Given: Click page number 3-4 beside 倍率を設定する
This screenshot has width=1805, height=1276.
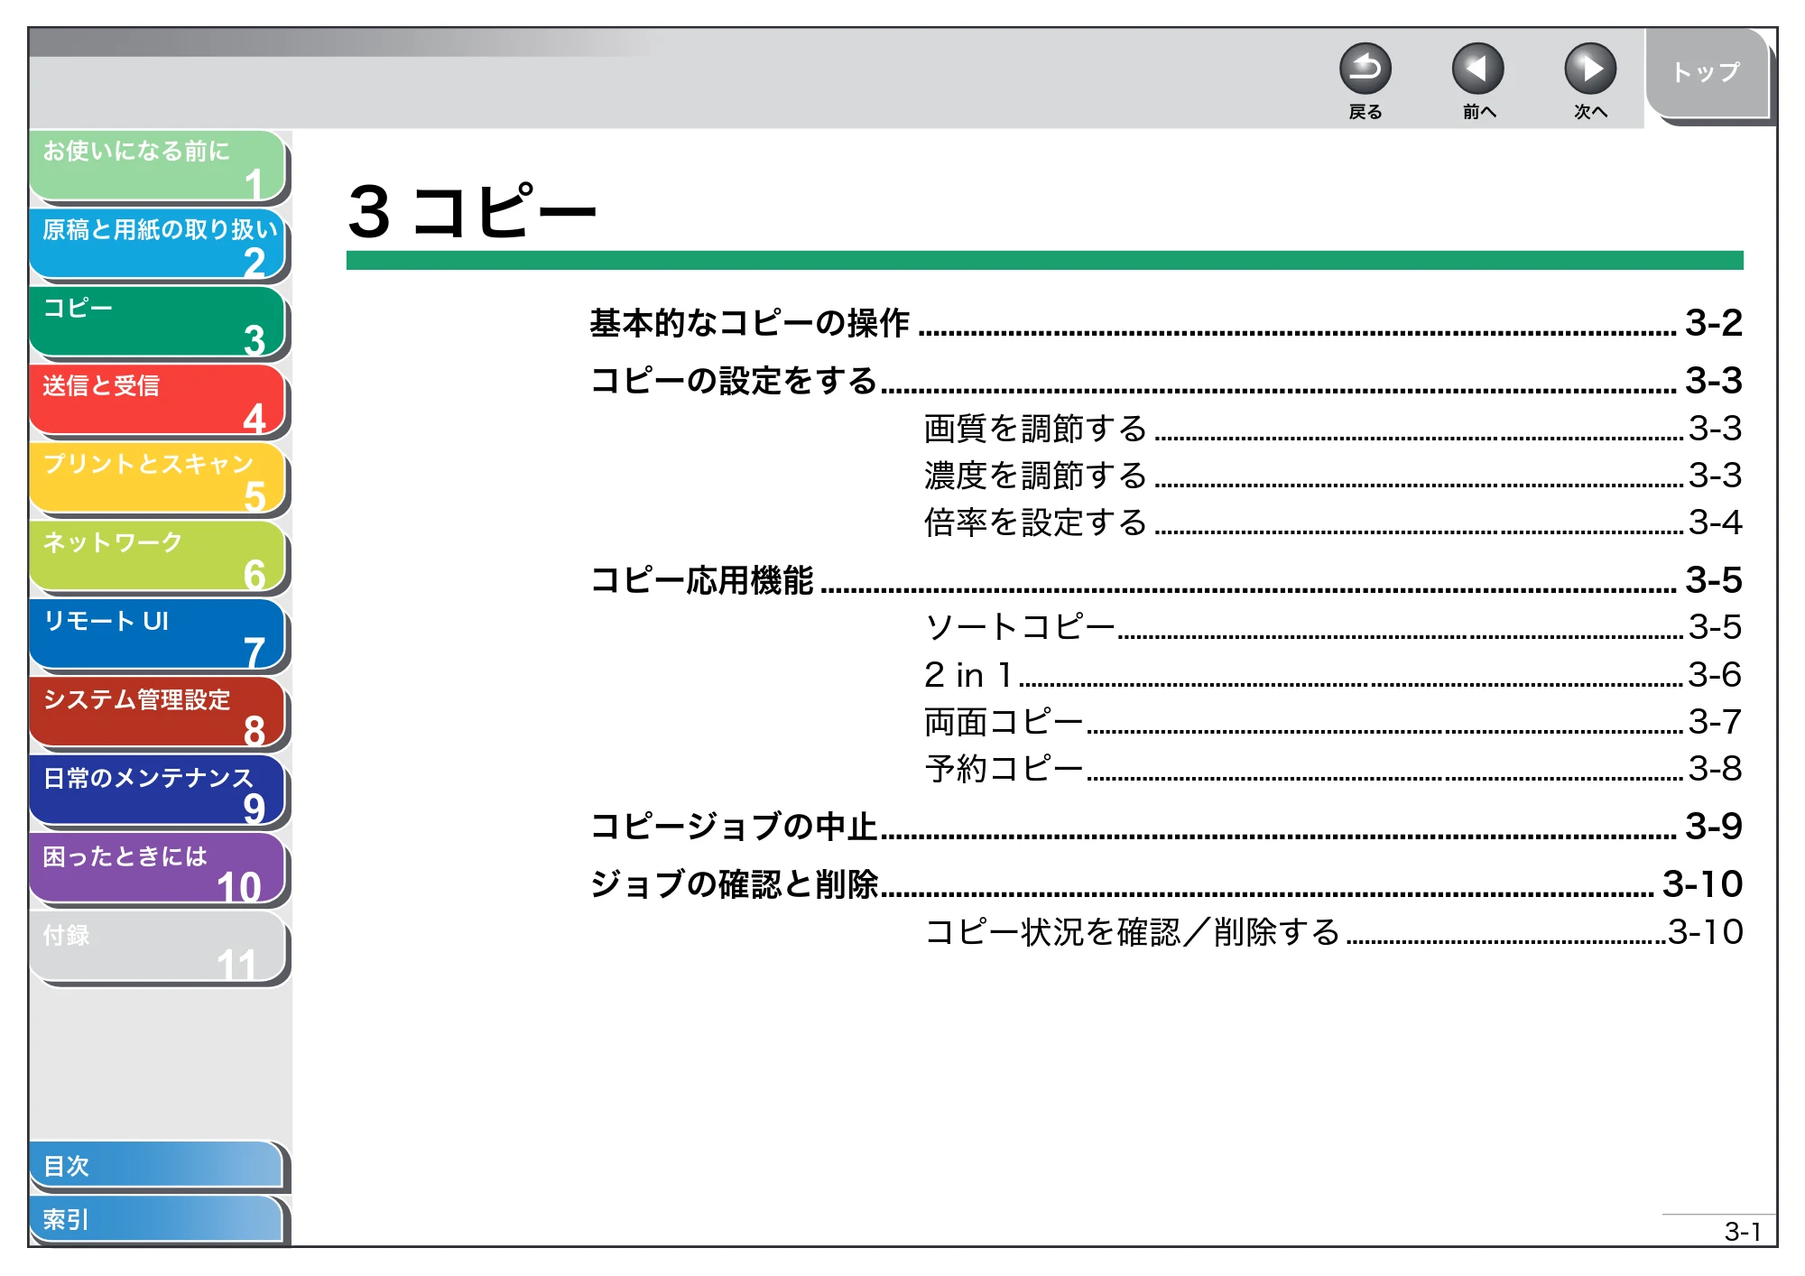Looking at the screenshot, I should [x=1715, y=522].
